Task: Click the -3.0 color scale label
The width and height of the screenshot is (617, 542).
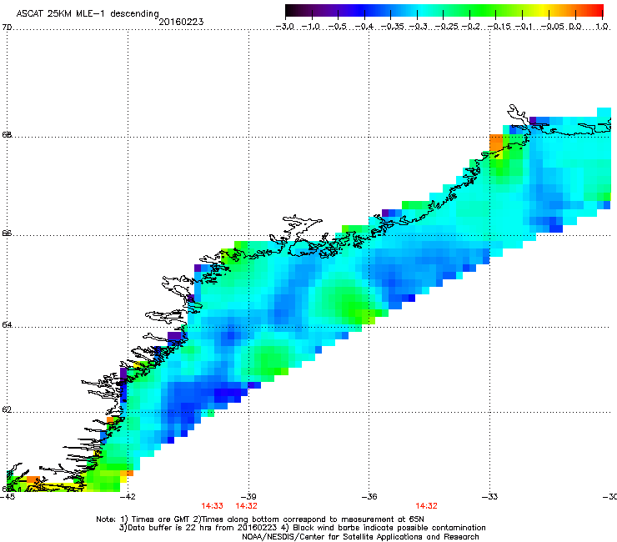Action: tap(285, 27)
